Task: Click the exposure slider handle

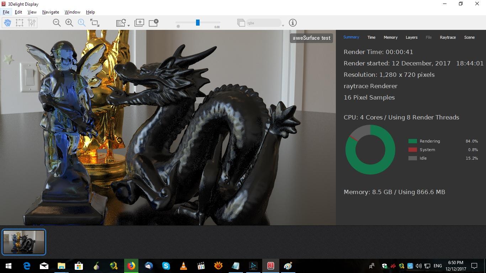Action: [x=198, y=23]
